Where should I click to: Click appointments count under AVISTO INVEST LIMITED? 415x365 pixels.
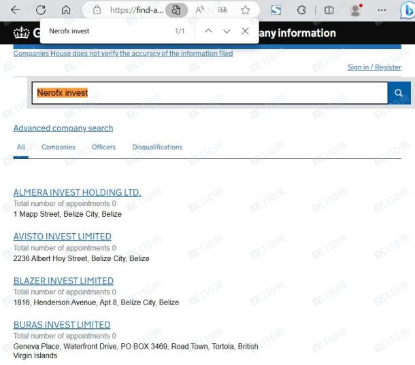click(x=65, y=248)
